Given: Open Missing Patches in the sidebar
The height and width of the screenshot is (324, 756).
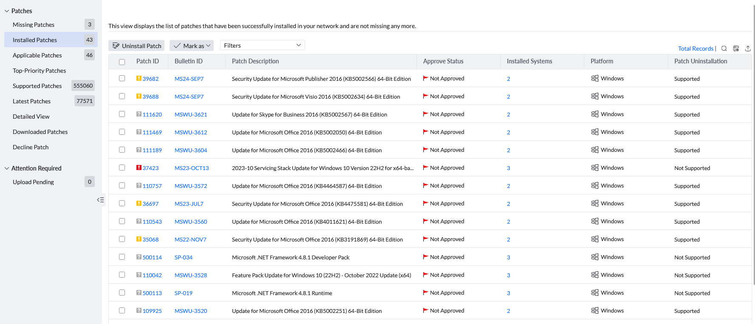Looking at the screenshot, I should (34, 25).
